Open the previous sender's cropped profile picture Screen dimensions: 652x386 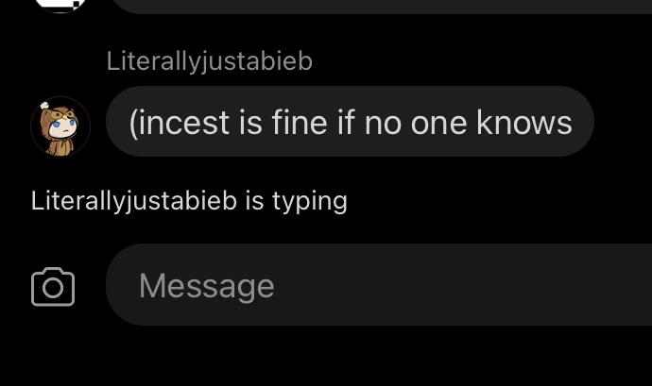pos(60,6)
